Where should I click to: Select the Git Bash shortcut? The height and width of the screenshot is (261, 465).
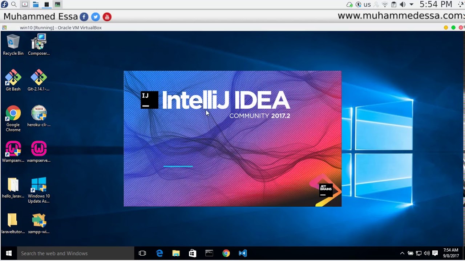(13, 80)
